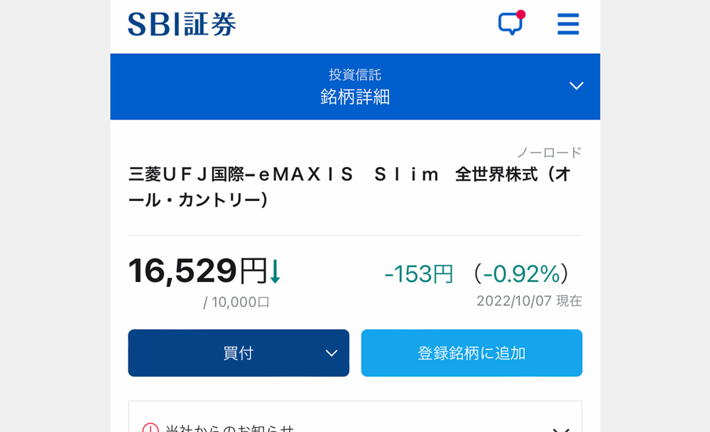Click the eMAXIS Slim 全世界株式 fund name
Viewport: 710px width, 432px height.
[x=351, y=187]
